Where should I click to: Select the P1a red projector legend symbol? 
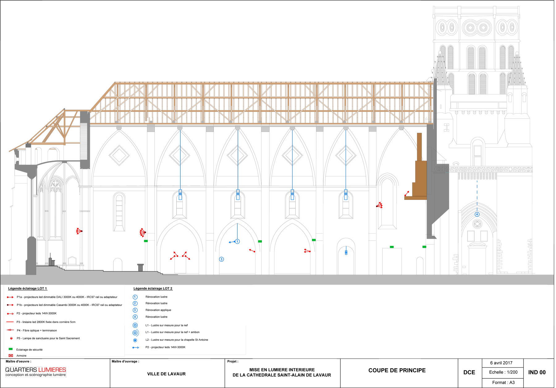coord(10,297)
